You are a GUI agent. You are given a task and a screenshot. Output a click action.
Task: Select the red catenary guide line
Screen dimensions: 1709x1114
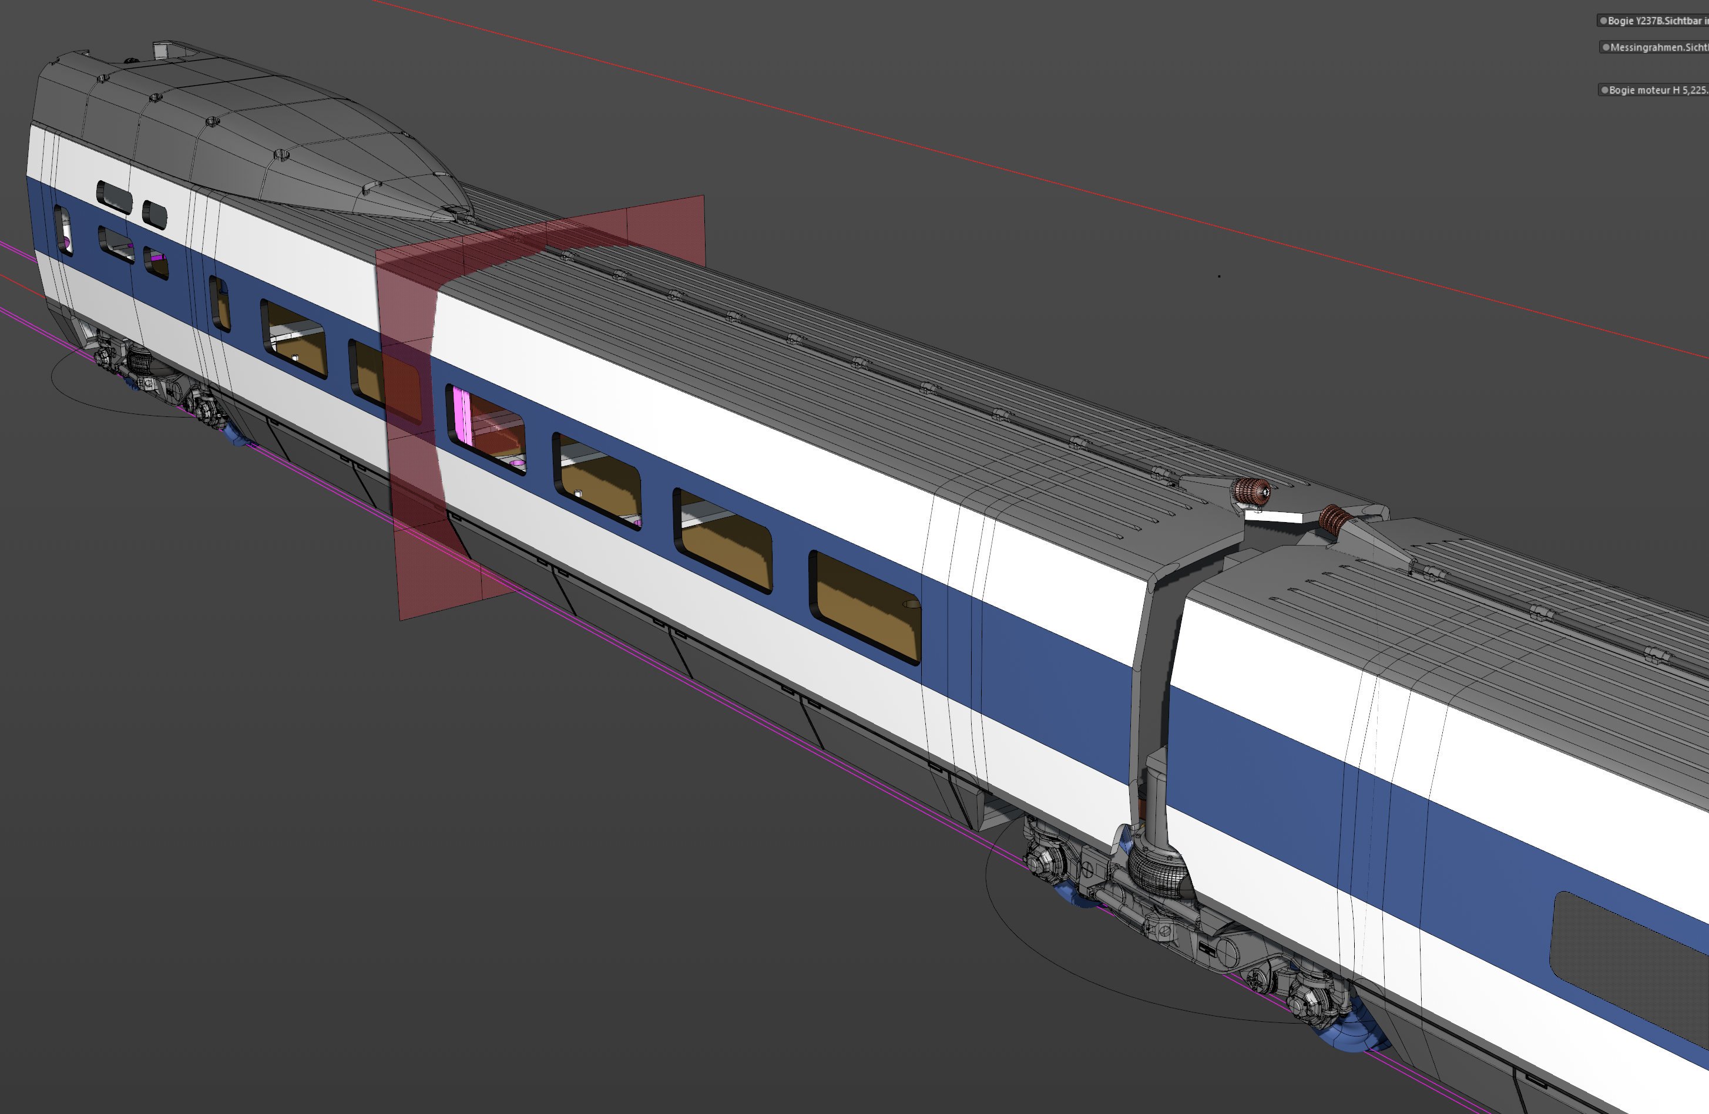click(1041, 180)
